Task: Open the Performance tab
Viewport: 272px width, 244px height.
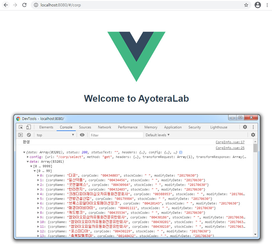Action: (128, 127)
